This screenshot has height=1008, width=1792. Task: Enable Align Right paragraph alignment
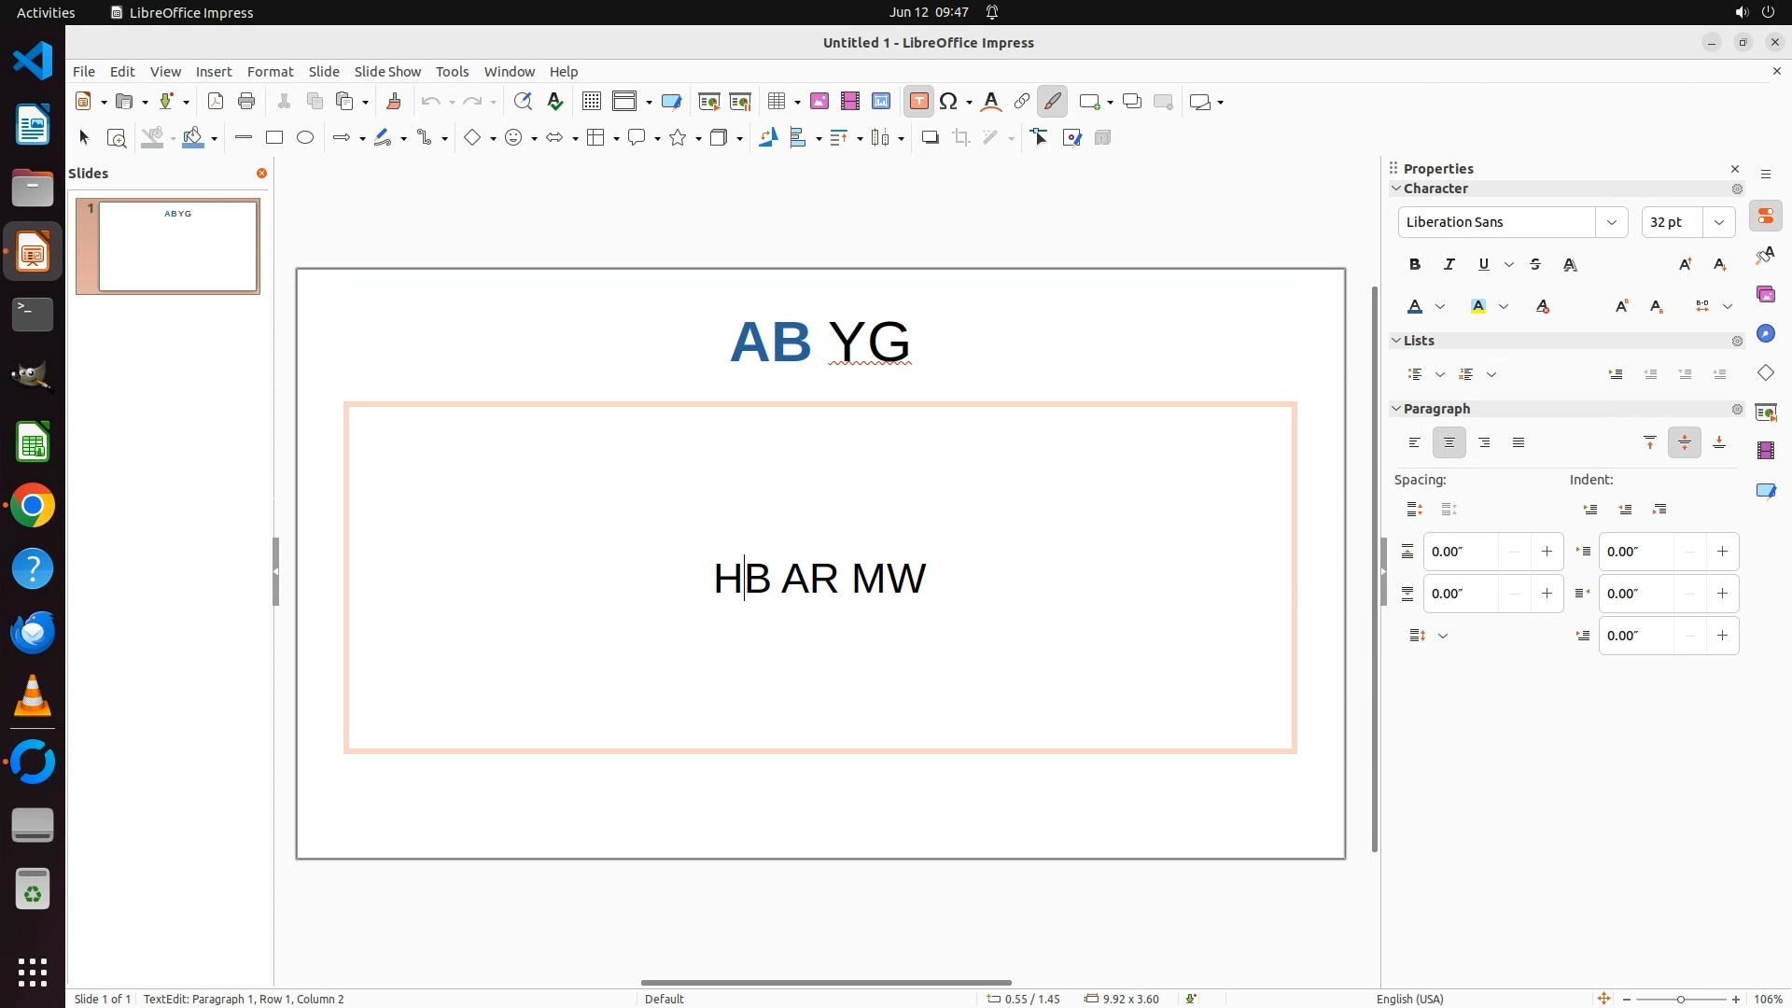(1484, 442)
